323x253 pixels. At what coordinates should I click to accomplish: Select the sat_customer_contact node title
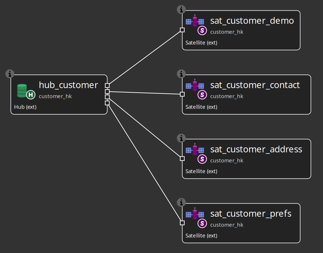(x=255, y=85)
